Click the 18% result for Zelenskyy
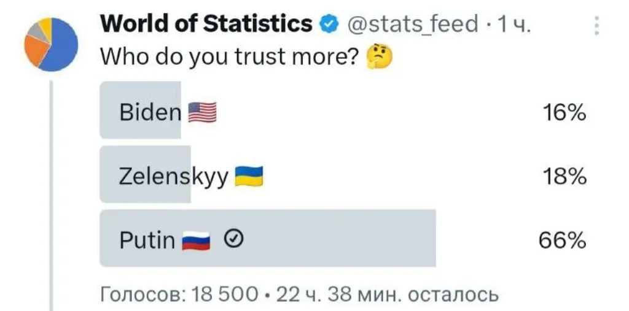629x311 pixels. [565, 177]
